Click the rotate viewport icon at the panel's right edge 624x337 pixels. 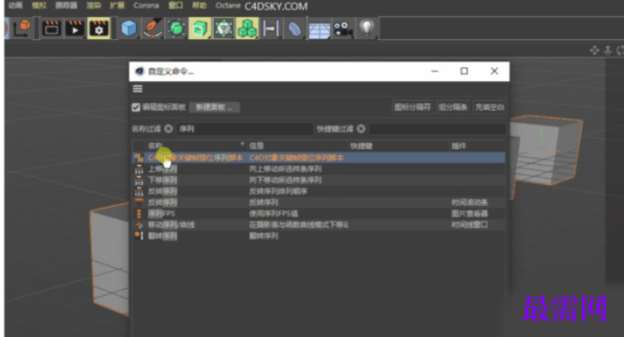click(x=620, y=50)
